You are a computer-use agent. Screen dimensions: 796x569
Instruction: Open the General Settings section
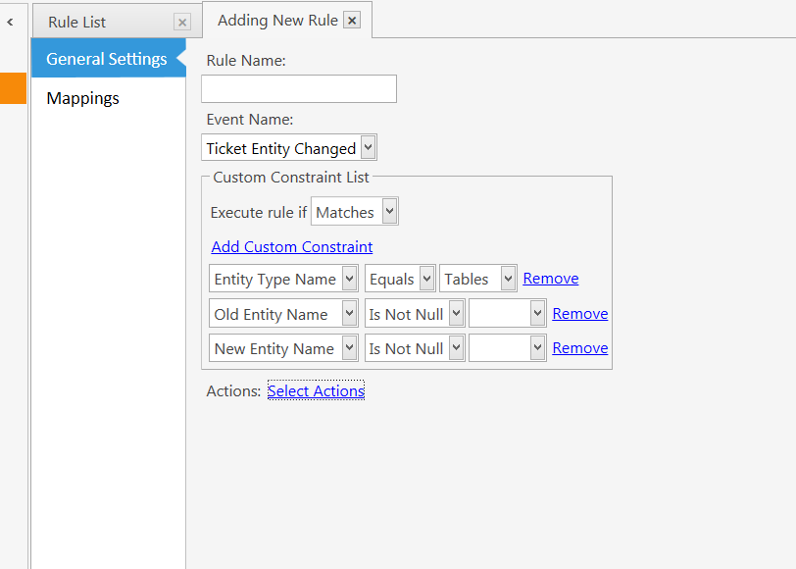coord(109,59)
